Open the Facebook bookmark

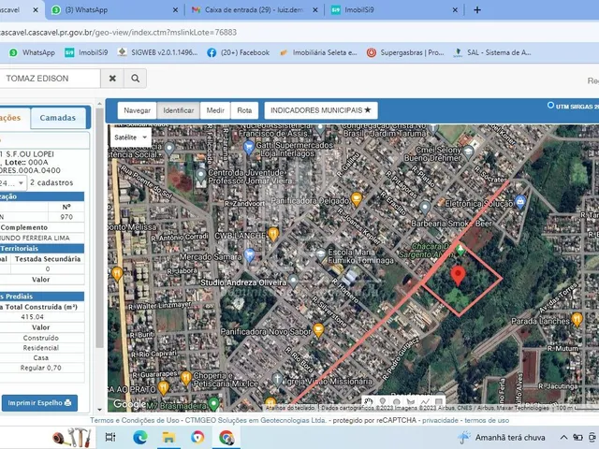pos(239,52)
